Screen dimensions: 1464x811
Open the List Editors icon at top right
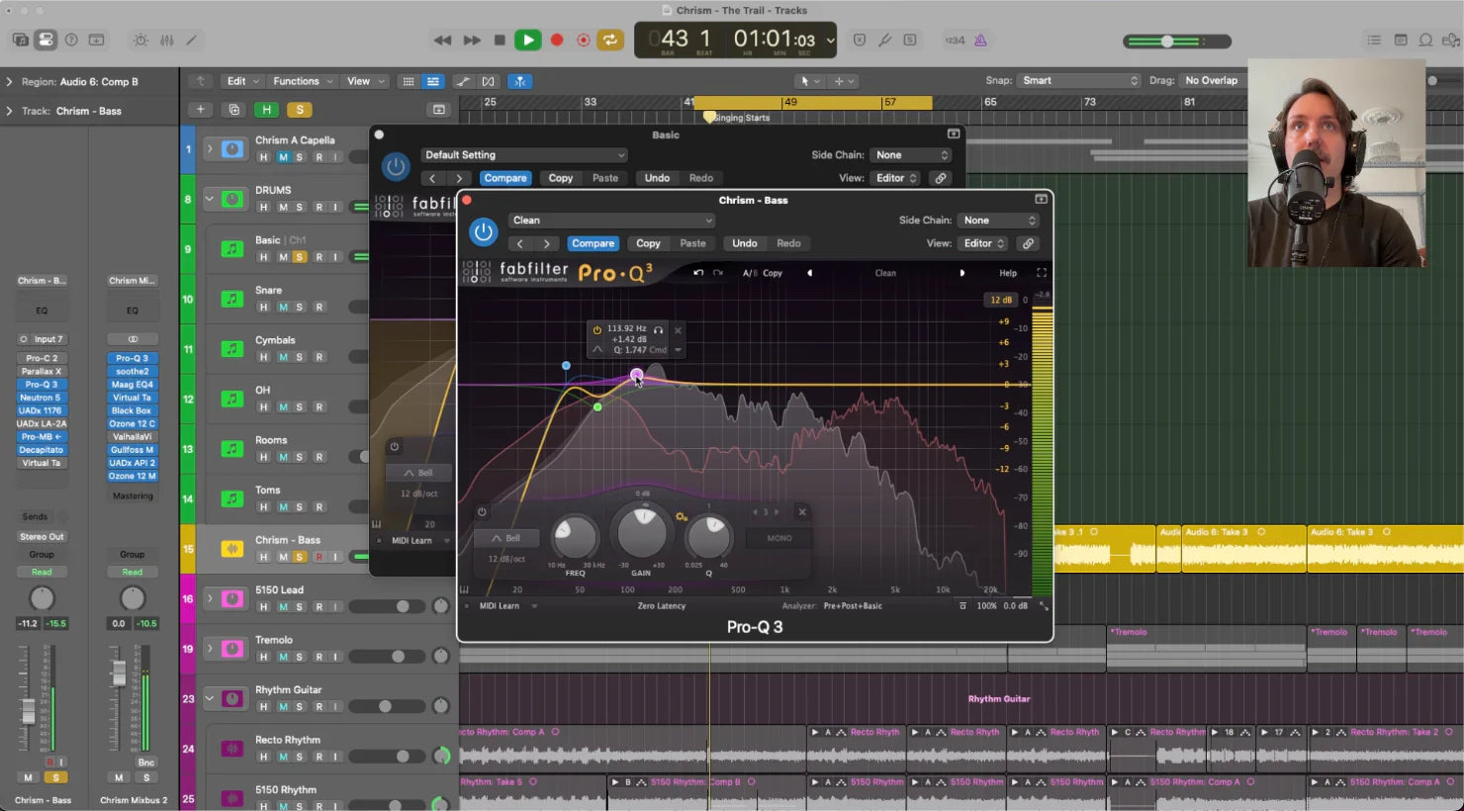click(1374, 41)
